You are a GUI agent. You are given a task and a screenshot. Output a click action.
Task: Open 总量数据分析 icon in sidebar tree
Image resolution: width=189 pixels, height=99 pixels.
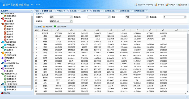coord(5,79)
